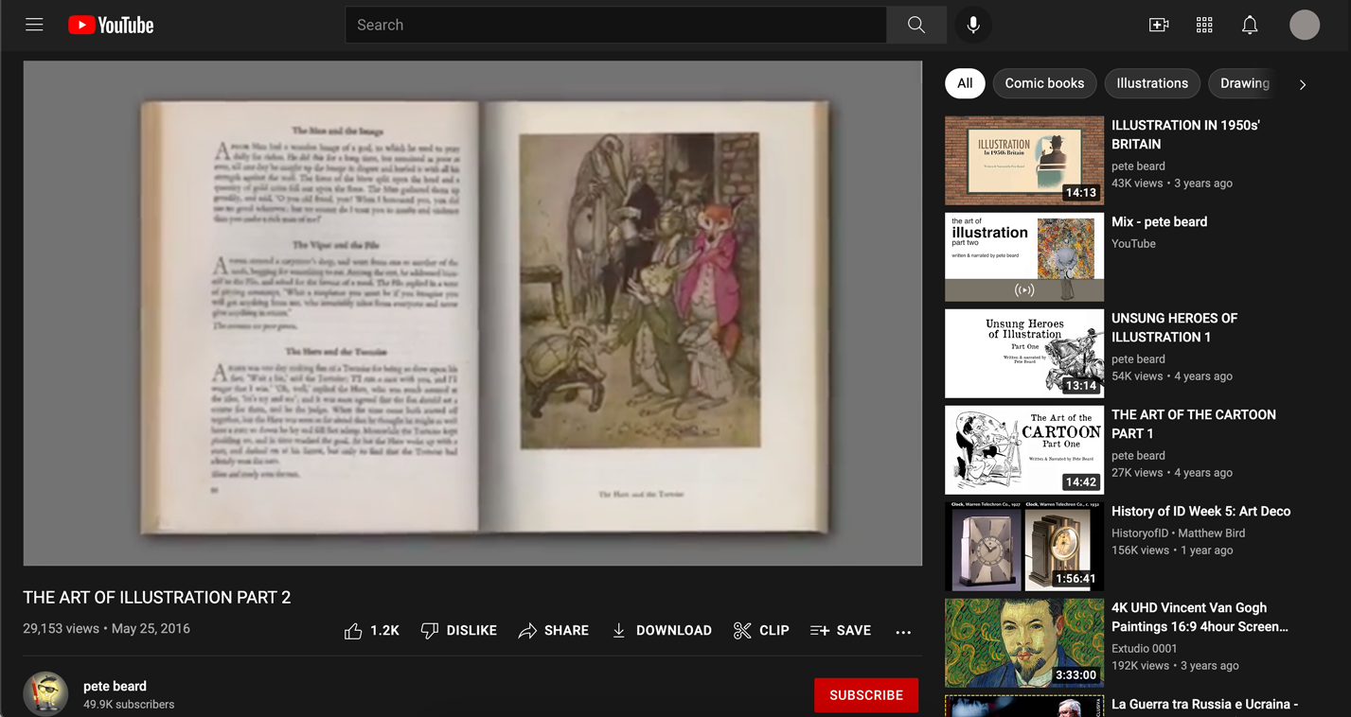Show more chips with right chevron
The width and height of the screenshot is (1351, 717).
1303,84
